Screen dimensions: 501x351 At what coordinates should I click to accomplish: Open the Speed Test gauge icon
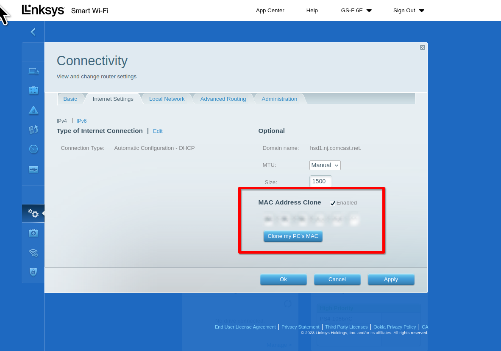coord(33,149)
